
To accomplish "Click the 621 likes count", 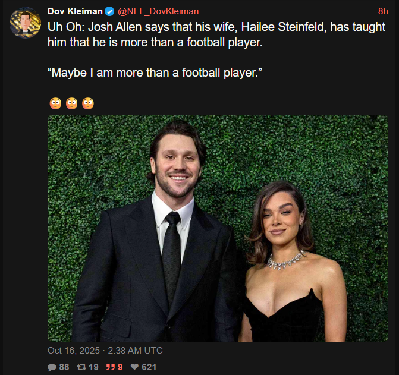I will (149, 367).
